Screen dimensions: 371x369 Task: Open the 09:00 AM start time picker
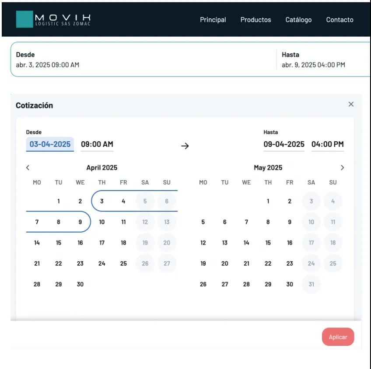97,144
